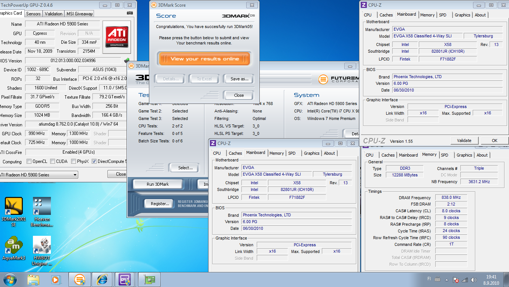The image size is (509, 287).
Task: Click the BIOS Version field 012.013.000.002.034996
Action: [x=73, y=61]
